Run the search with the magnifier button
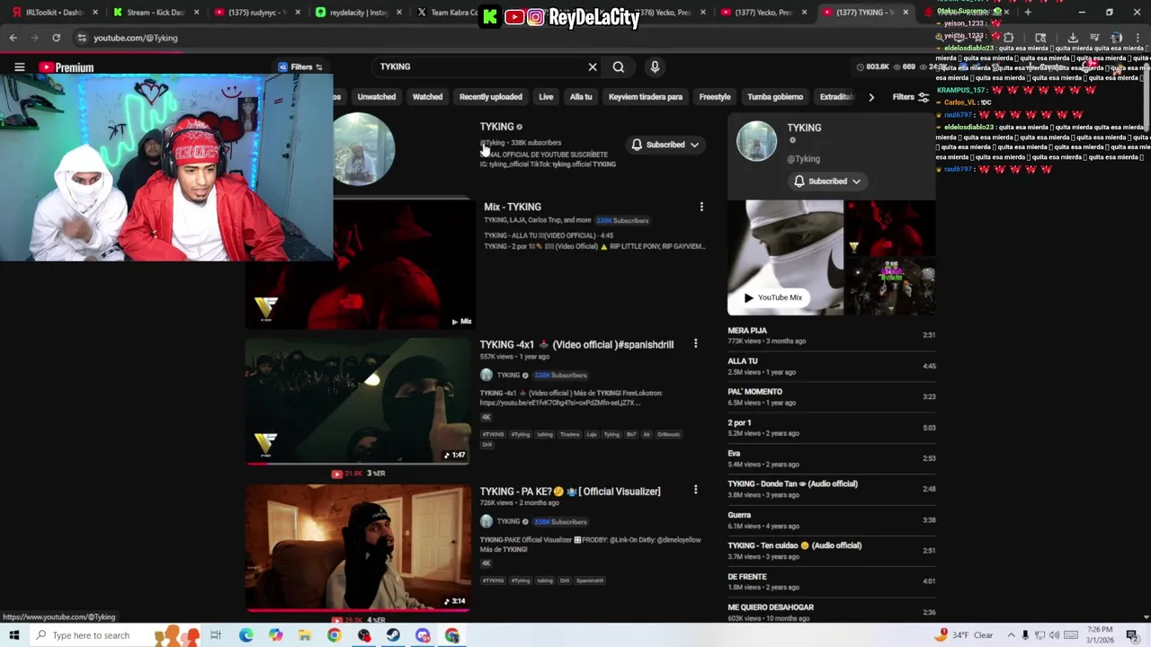Image resolution: width=1151 pixels, height=647 pixels. coord(619,67)
